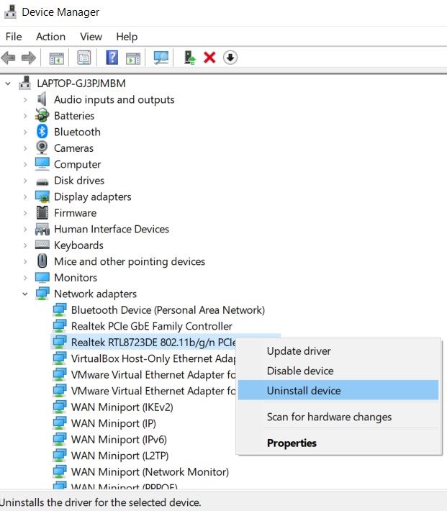The image size is (447, 511).
Task: Click the Update device driver toolbar icon
Action: point(189,58)
